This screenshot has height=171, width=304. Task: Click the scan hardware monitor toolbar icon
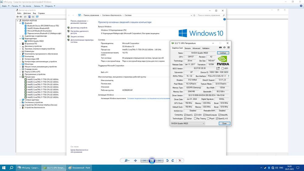pyautogui.click(x=37, y=17)
